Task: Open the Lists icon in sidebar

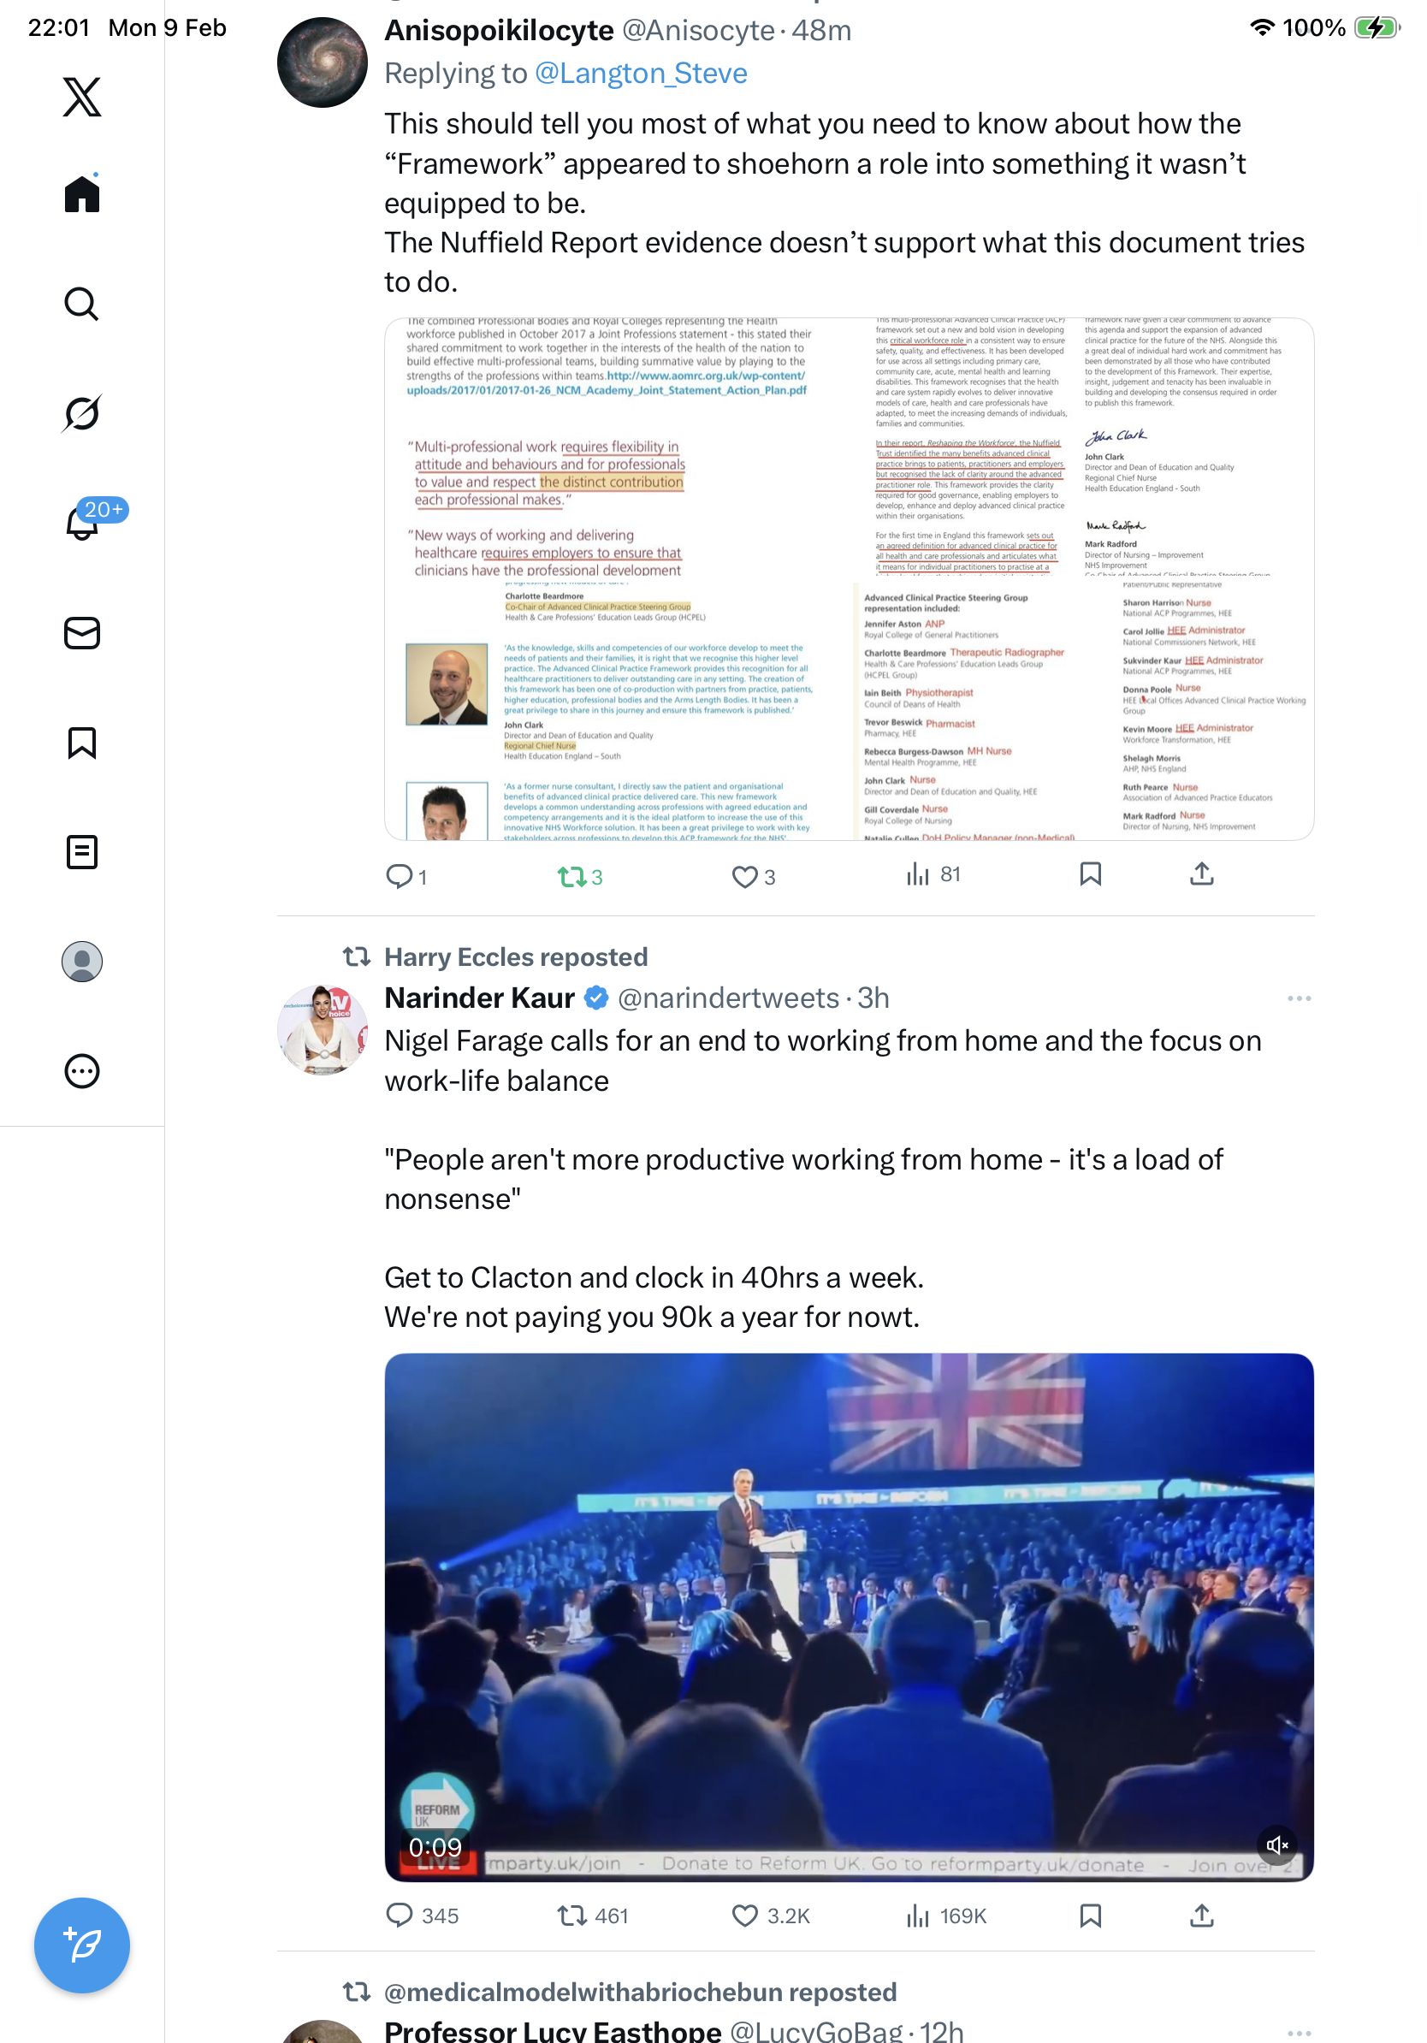Action: coord(82,852)
